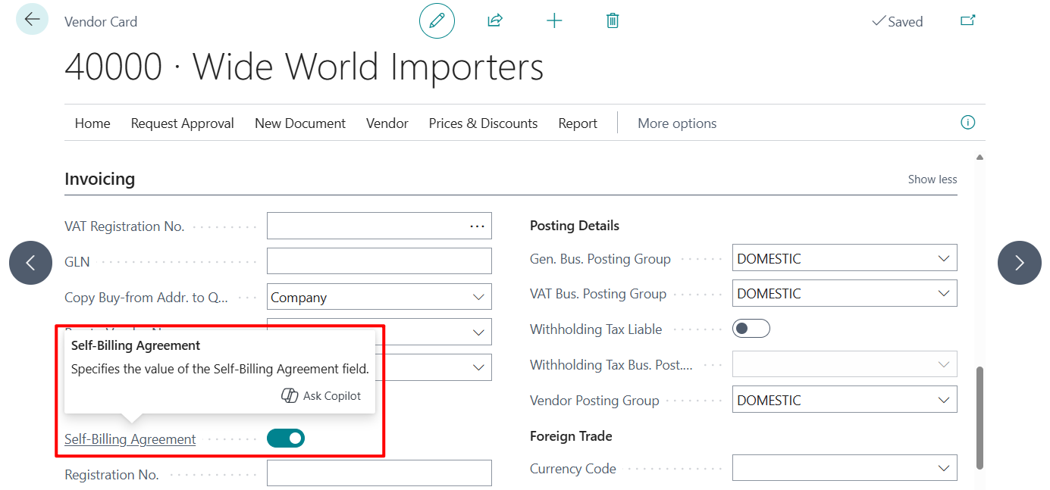Delete this vendor using the trash icon
1050x490 pixels.
[612, 20]
